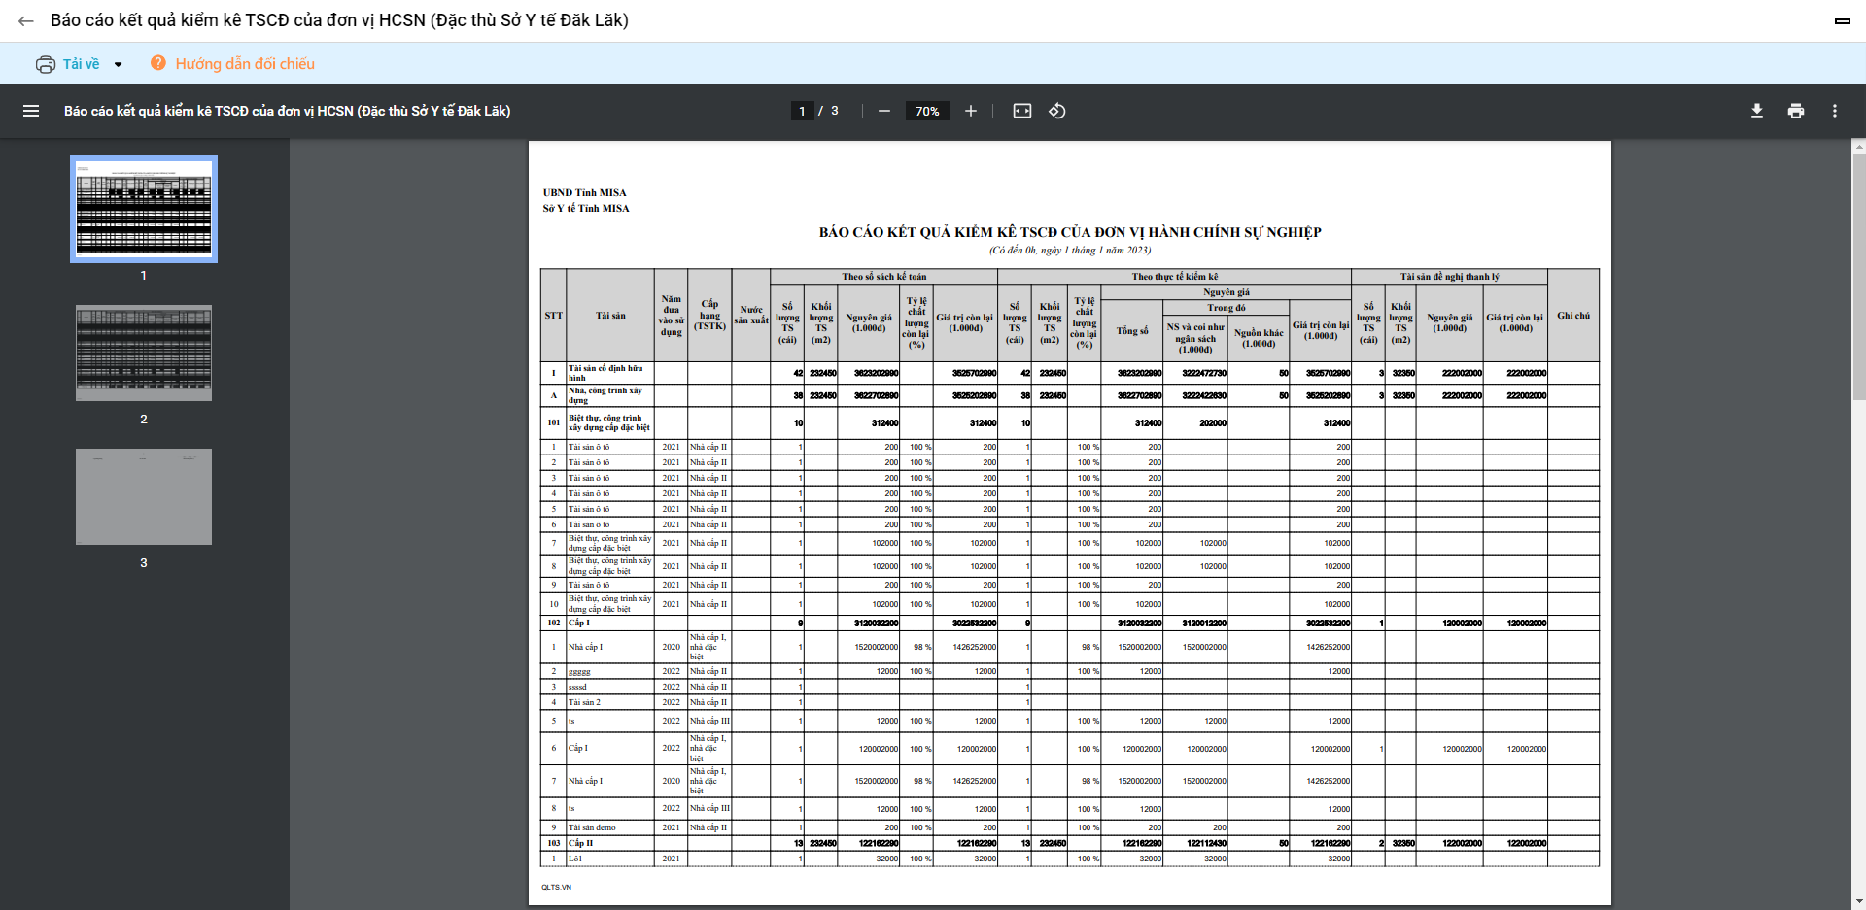Zoom in with the plus icon
This screenshot has width=1866, height=910.
971,111
